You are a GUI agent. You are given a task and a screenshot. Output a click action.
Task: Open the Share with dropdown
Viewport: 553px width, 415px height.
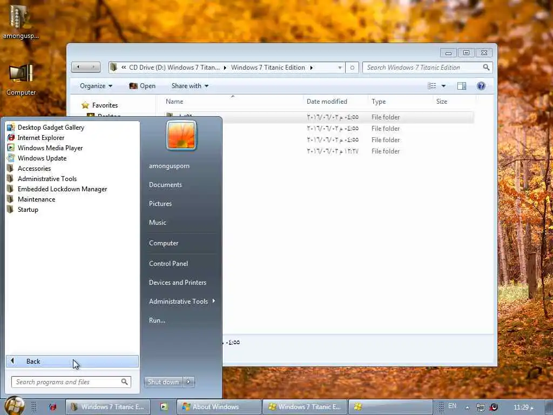190,86
